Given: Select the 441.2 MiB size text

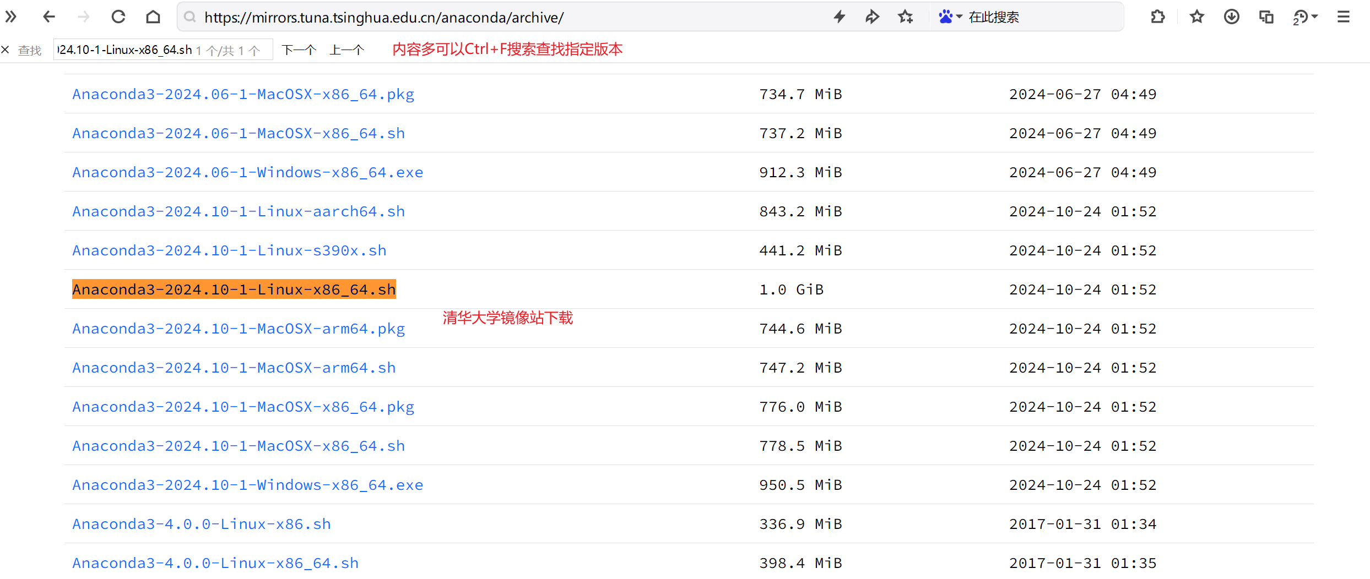Looking at the screenshot, I should tap(800, 250).
